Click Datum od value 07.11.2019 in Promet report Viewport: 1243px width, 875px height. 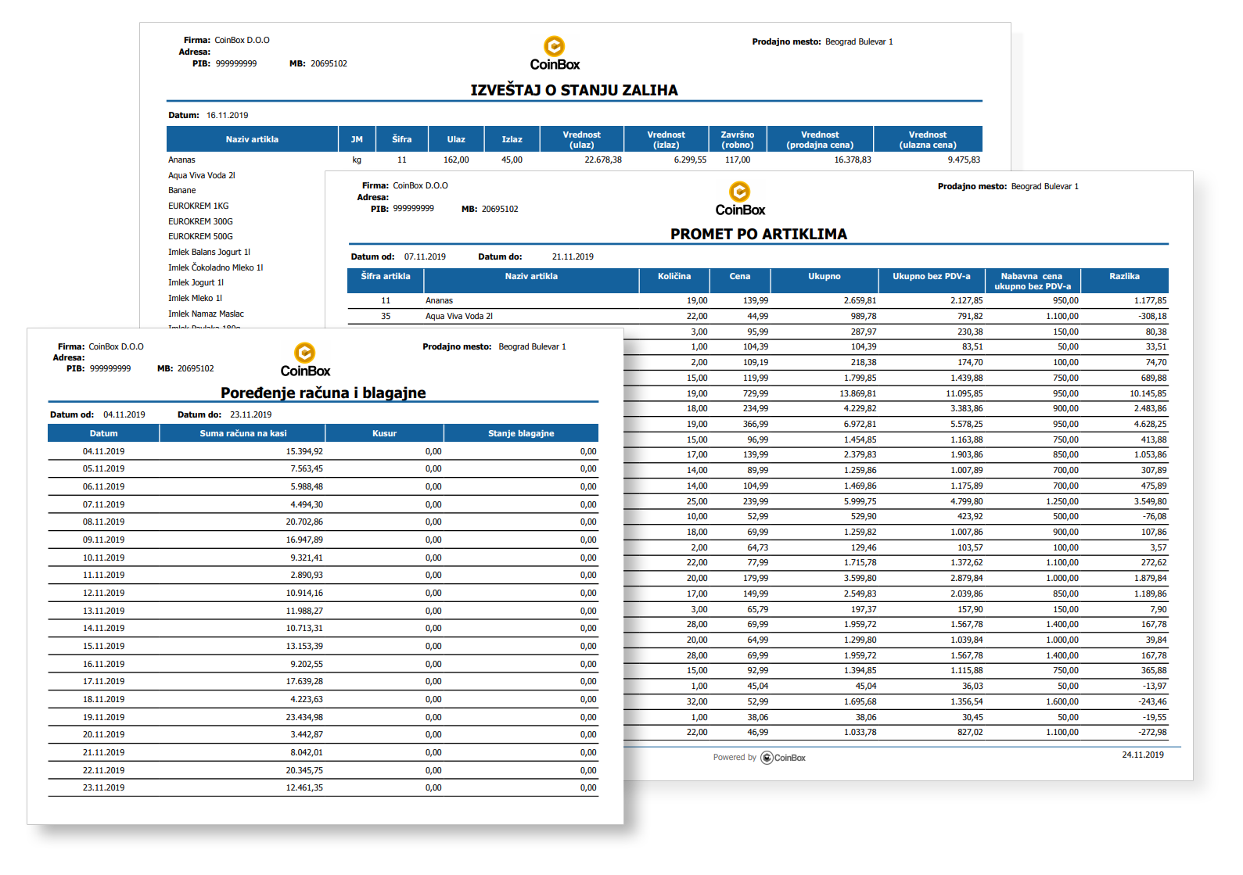(425, 256)
